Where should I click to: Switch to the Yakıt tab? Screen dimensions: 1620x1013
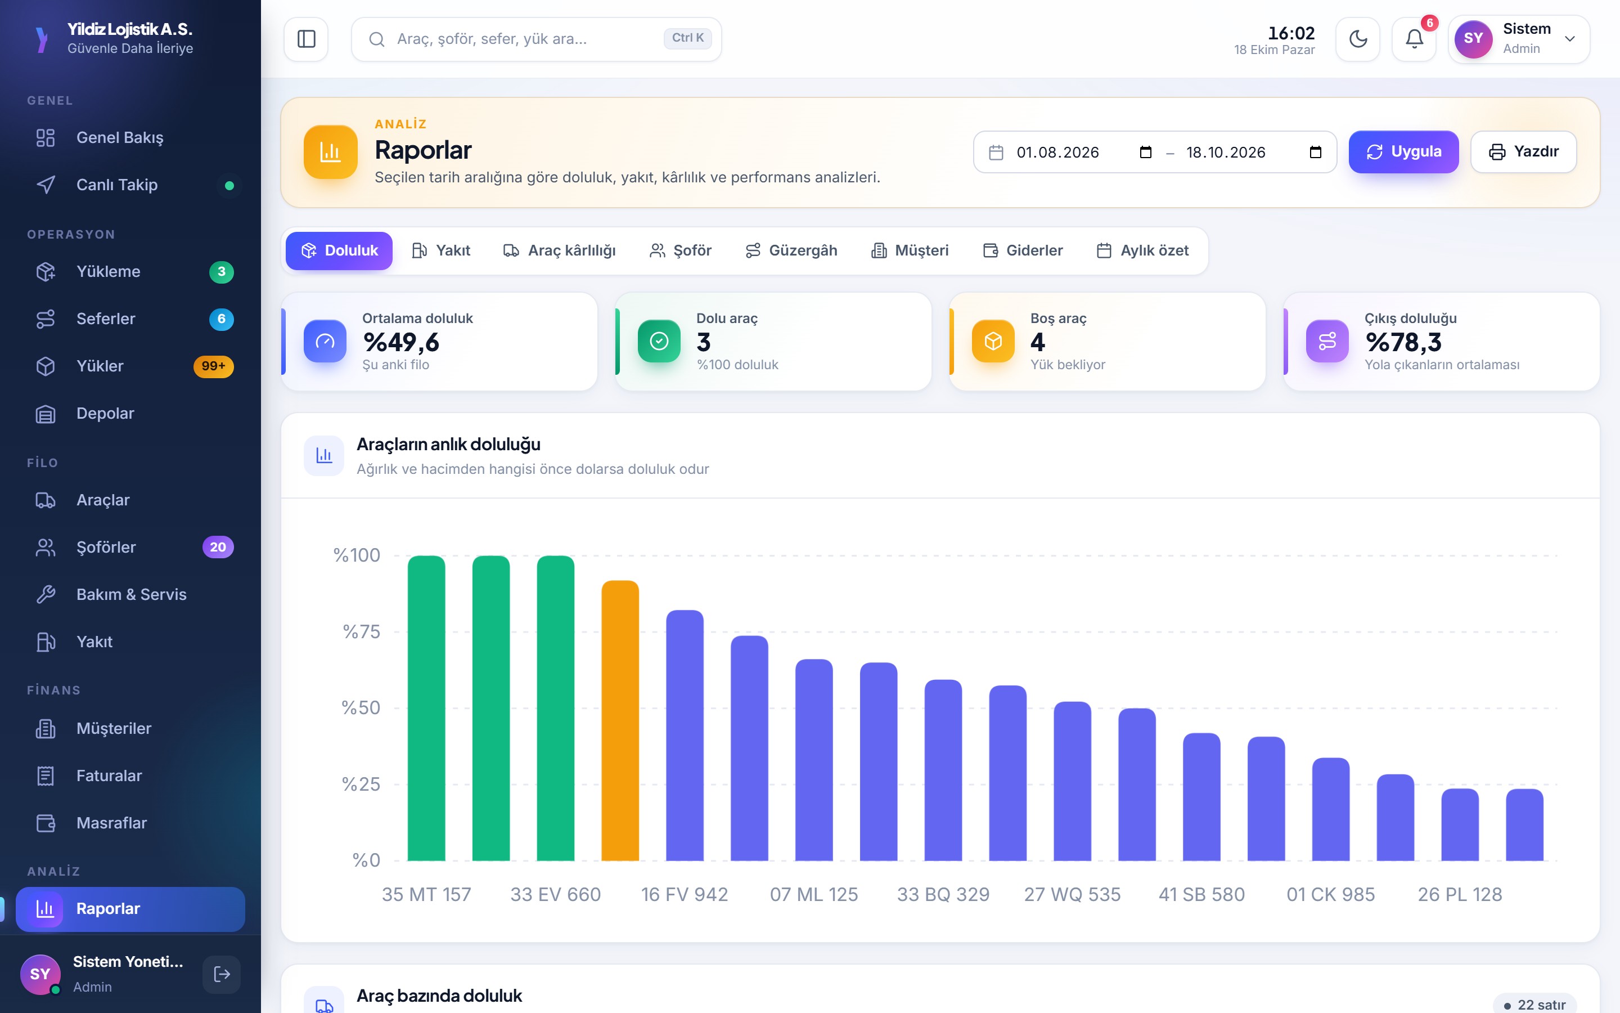point(440,250)
